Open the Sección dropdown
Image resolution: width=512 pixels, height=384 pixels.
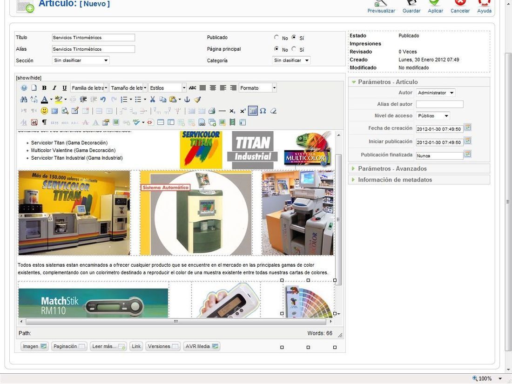coord(81,61)
